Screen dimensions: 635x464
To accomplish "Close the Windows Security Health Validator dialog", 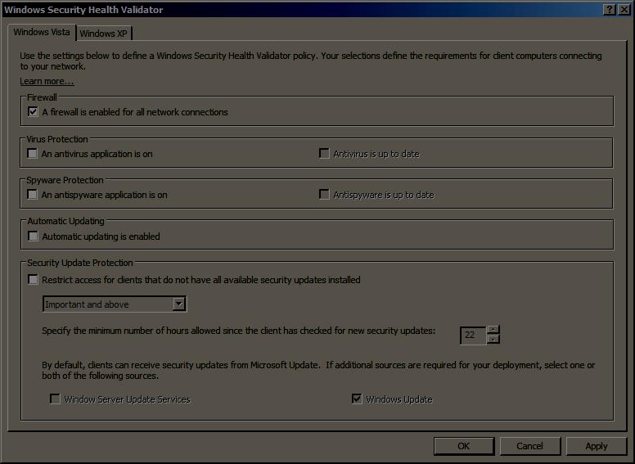I will (x=624, y=9).
